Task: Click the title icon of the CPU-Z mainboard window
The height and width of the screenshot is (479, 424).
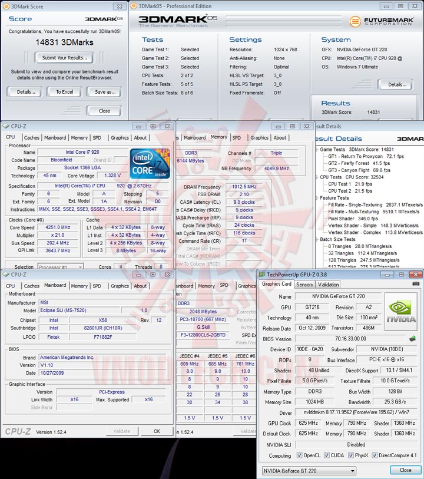Action: pos(6,275)
